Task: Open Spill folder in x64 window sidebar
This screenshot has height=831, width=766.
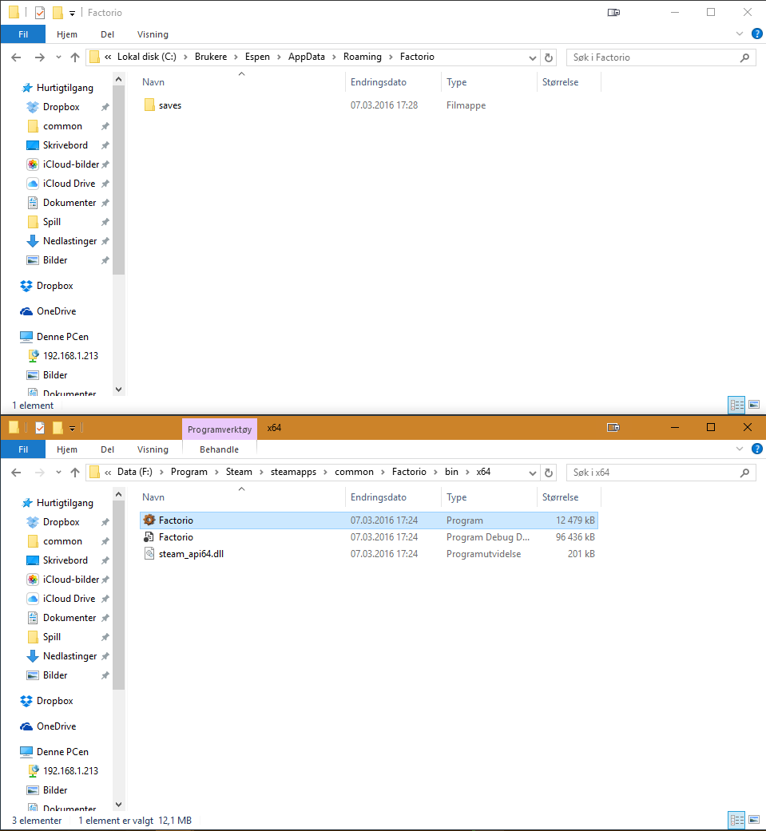Action: coord(51,637)
